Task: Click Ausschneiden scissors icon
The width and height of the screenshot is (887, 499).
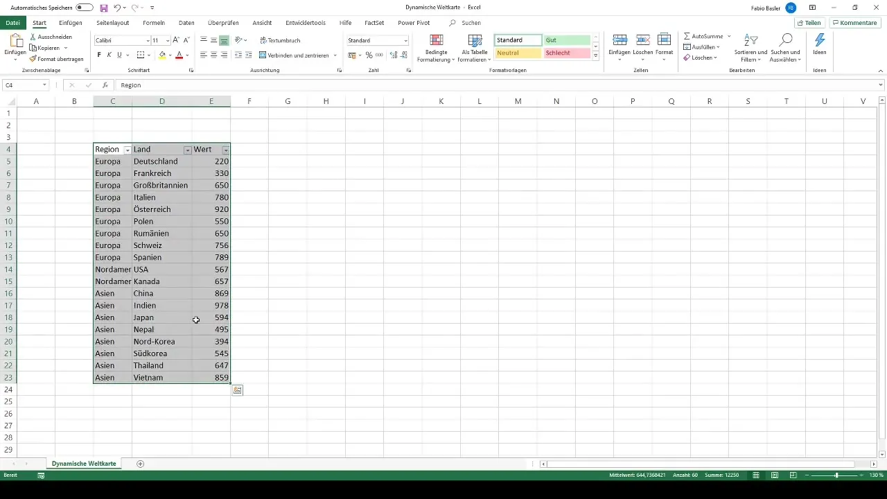Action: (x=33, y=37)
